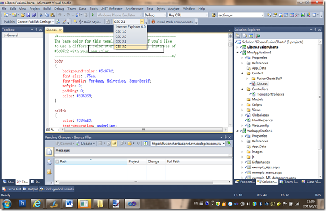Select HomeController.cs in Solution Explorer

[x=270, y=94]
